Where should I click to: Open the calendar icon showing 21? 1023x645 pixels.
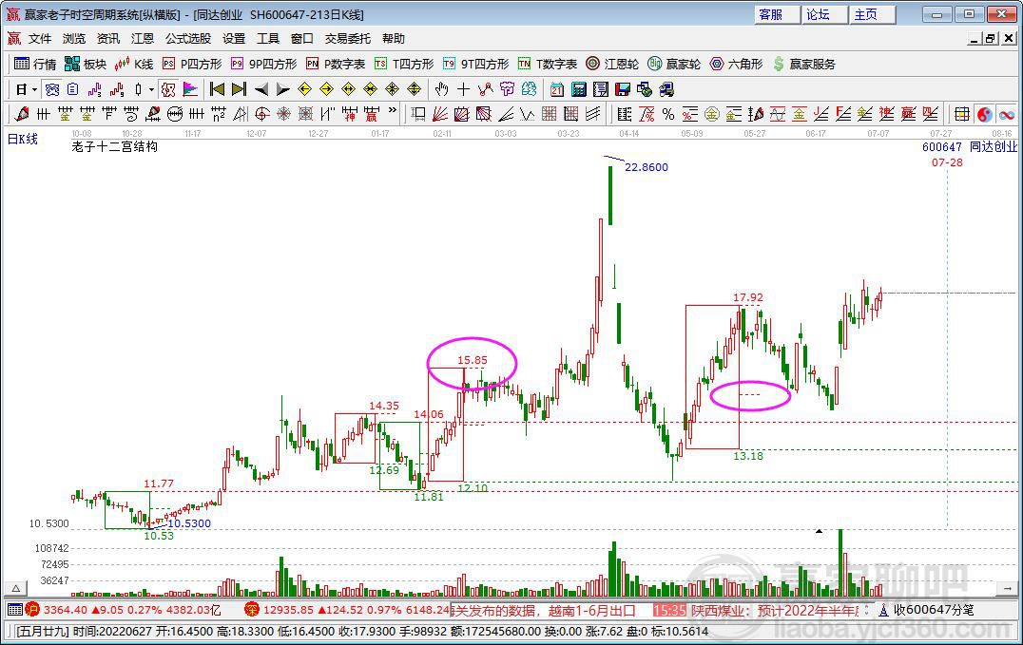coord(557,89)
